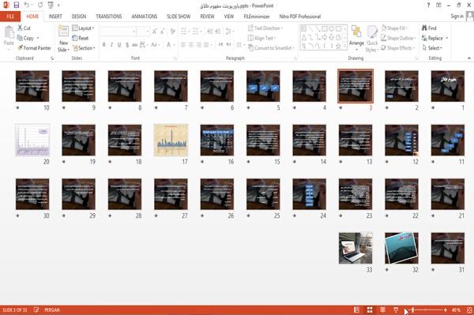The height and width of the screenshot is (315, 474).
Task: Open the Font name combo box
Action: 118,32
